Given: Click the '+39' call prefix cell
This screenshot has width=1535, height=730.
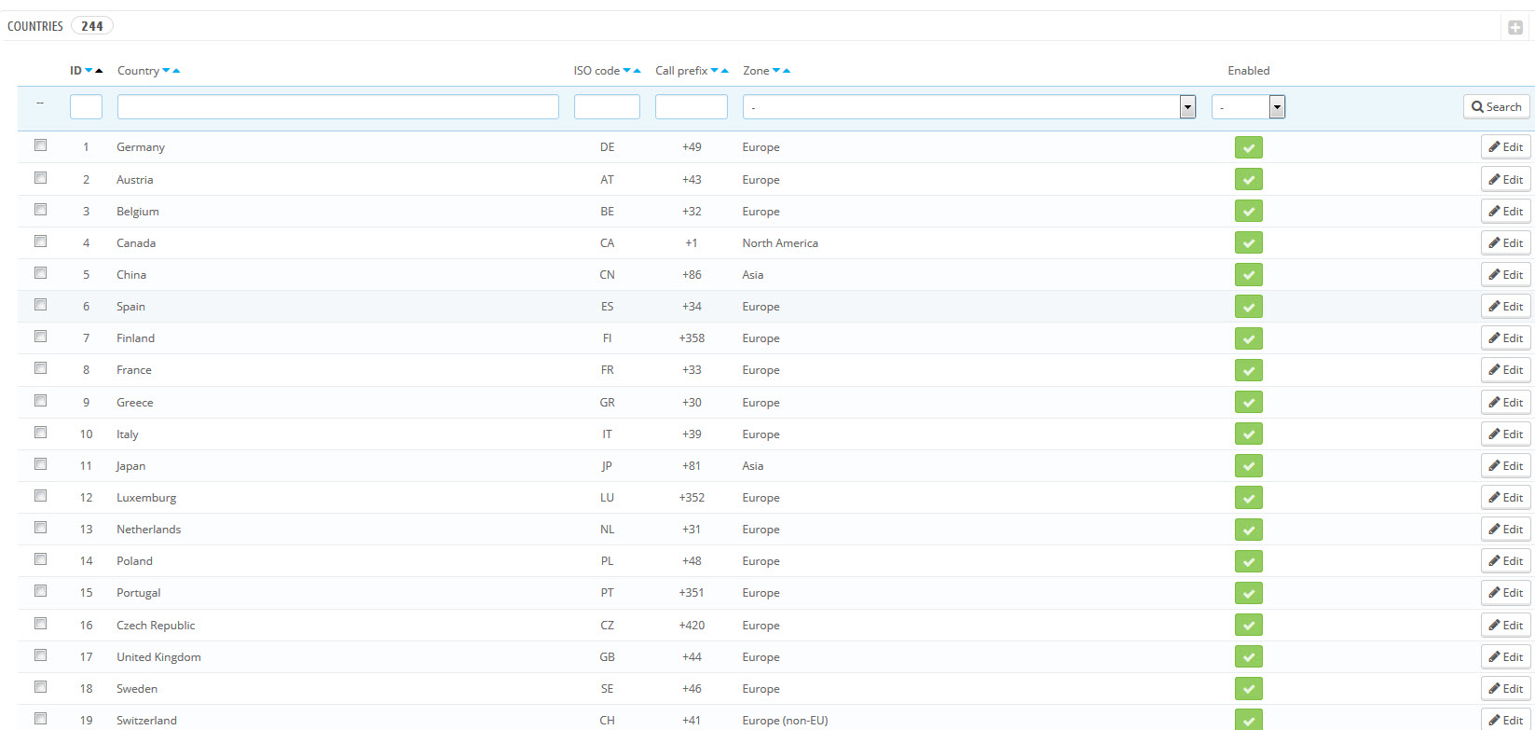Looking at the screenshot, I should [x=692, y=434].
